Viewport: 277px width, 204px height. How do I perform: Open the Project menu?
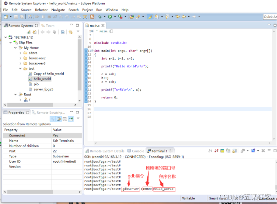[88, 10]
